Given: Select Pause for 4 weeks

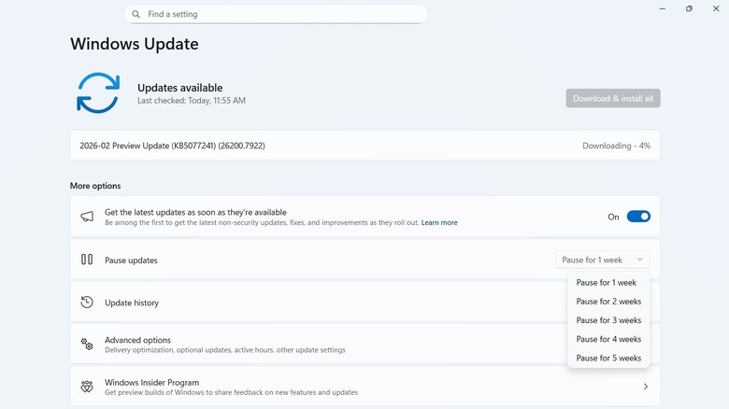Looking at the screenshot, I should pyautogui.click(x=608, y=339).
